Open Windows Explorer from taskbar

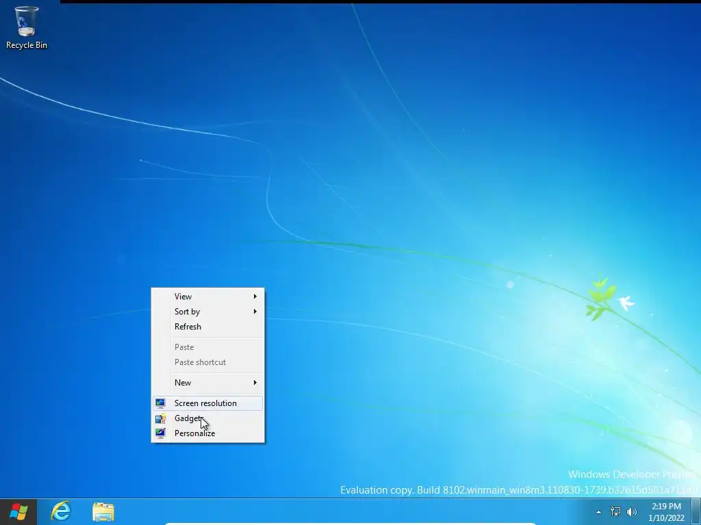pyautogui.click(x=103, y=511)
